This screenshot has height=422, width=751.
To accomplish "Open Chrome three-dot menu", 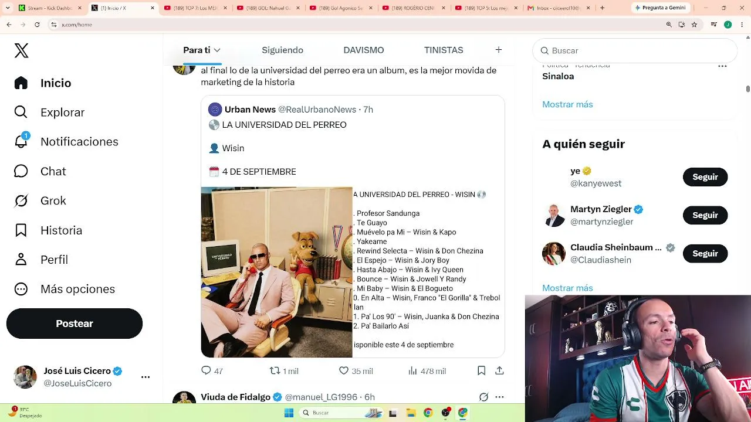I will pyautogui.click(x=741, y=25).
